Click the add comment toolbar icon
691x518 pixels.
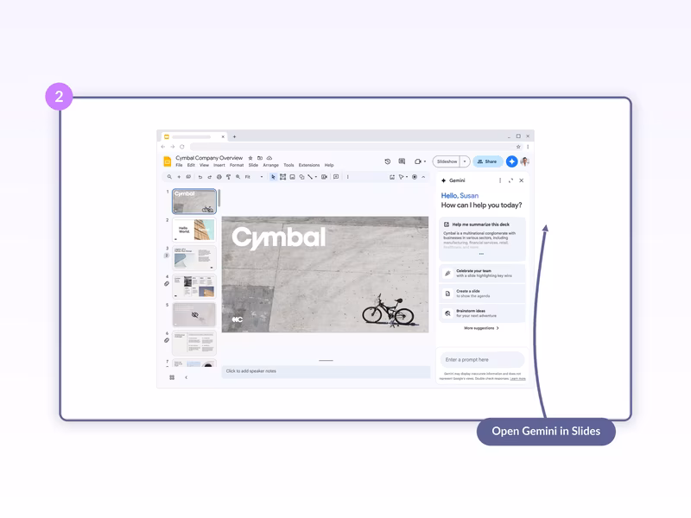[x=336, y=177]
